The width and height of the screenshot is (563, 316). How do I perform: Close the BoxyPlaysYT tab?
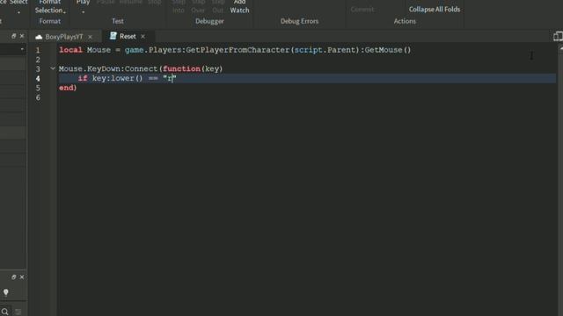(90, 37)
